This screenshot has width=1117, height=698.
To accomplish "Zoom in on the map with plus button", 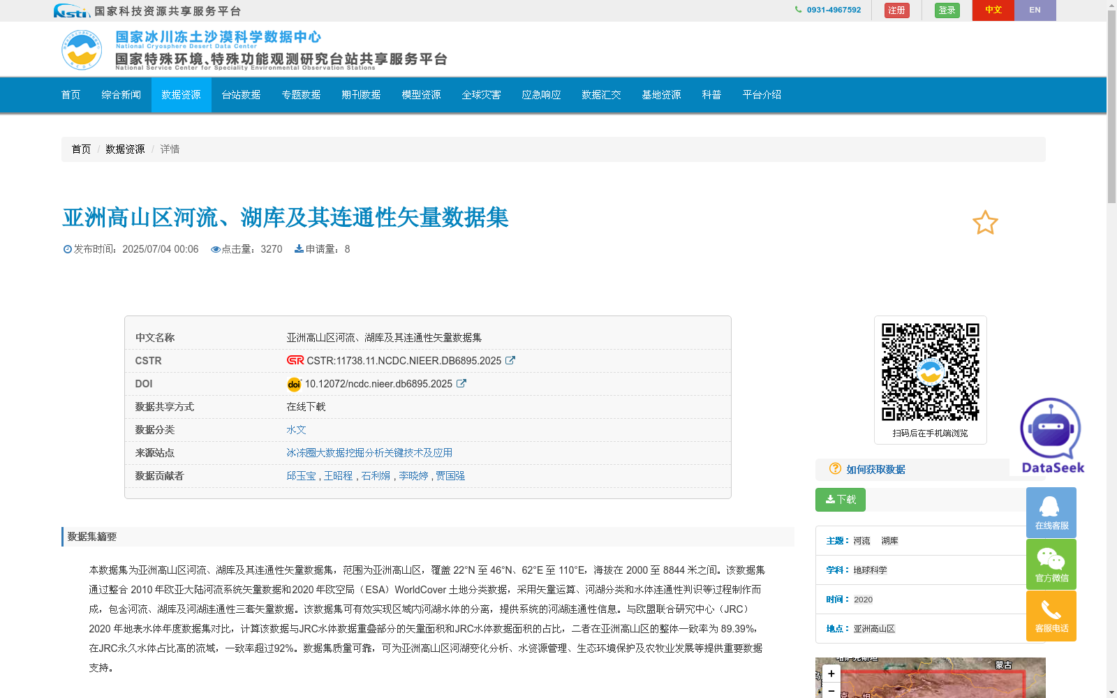I will tap(831, 674).
